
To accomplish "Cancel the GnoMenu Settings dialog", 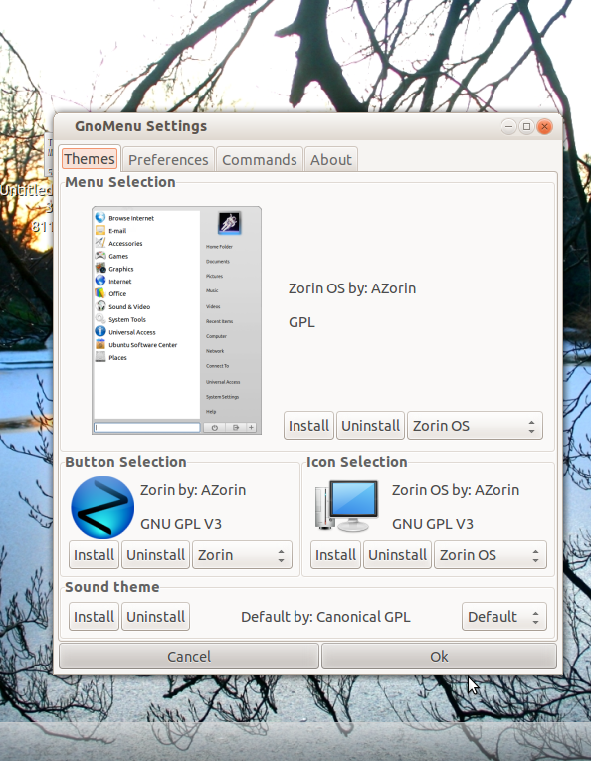I will coord(189,657).
